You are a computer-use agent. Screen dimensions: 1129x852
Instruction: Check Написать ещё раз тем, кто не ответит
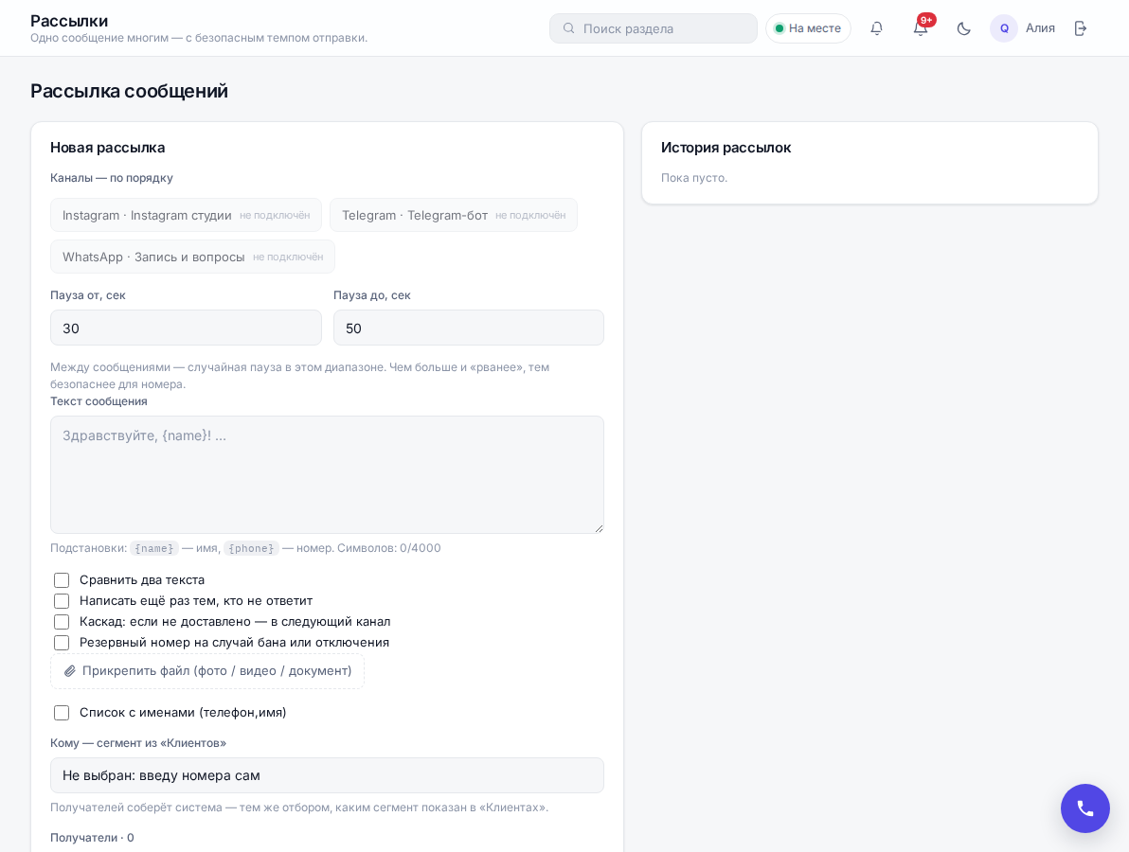click(62, 601)
